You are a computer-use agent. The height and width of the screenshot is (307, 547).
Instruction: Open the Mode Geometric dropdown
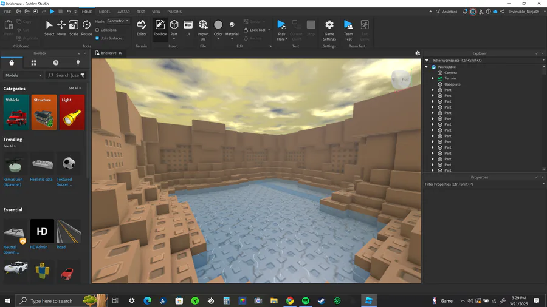[117, 21]
